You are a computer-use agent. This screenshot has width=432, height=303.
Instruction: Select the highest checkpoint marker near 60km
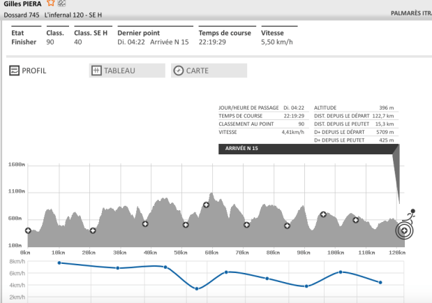pyautogui.click(x=206, y=205)
